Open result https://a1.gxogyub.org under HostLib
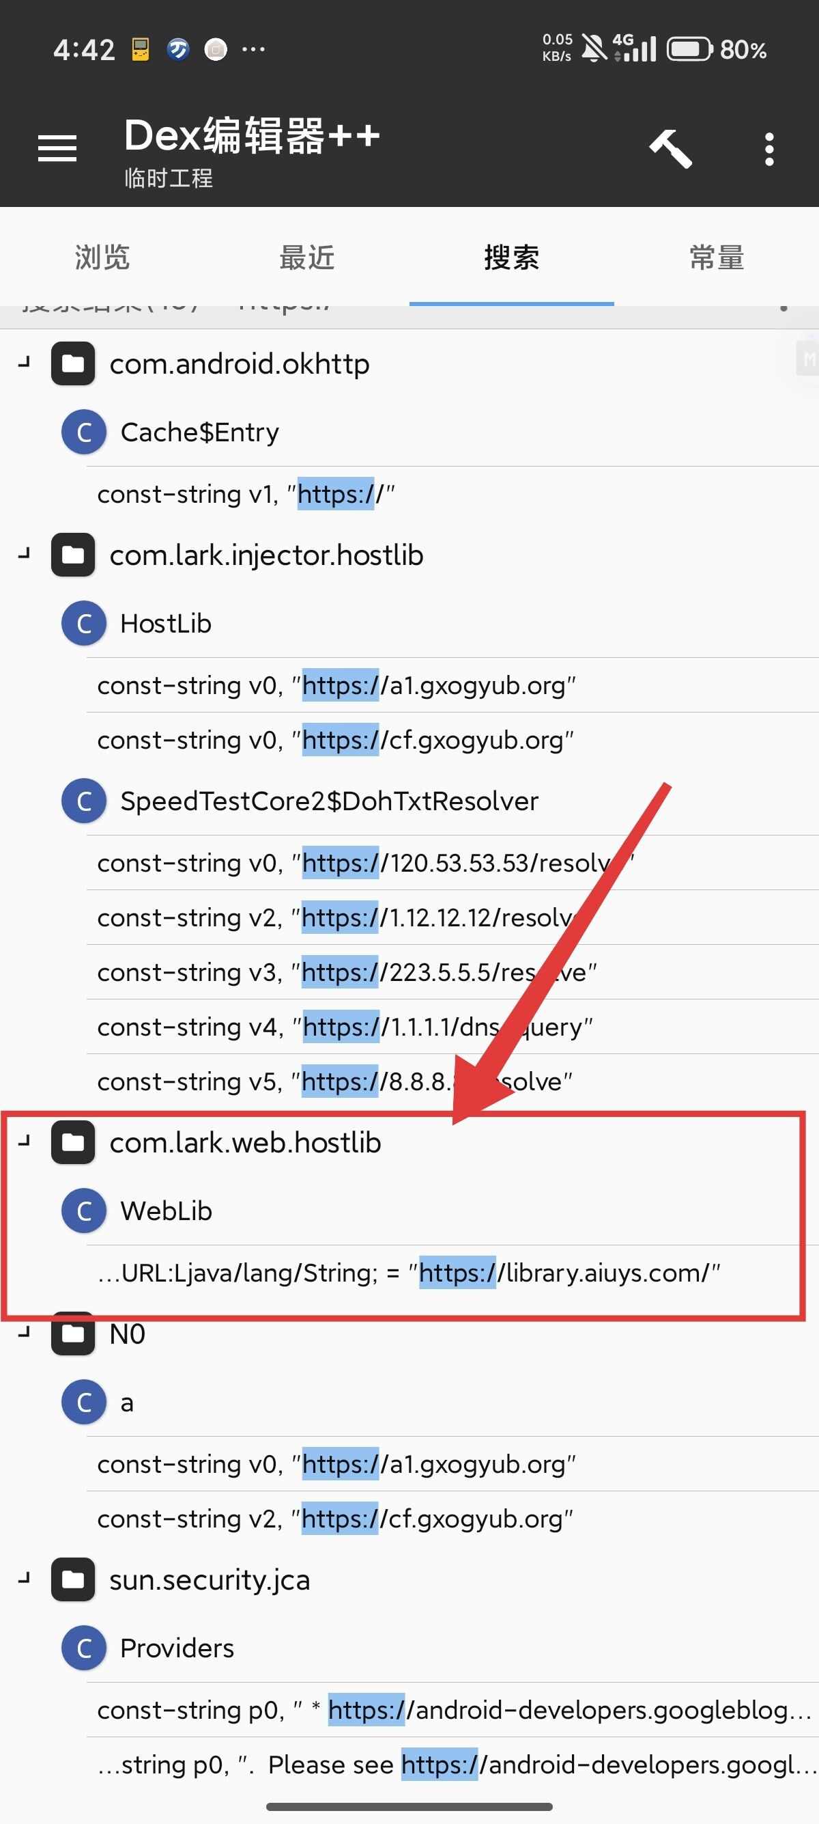Image resolution: width=819 pixels, height=1824 pixels. 452,685
